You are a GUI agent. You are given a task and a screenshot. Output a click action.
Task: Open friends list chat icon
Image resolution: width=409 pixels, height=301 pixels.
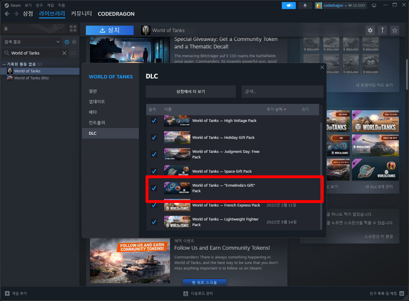[x=402, y=293]
